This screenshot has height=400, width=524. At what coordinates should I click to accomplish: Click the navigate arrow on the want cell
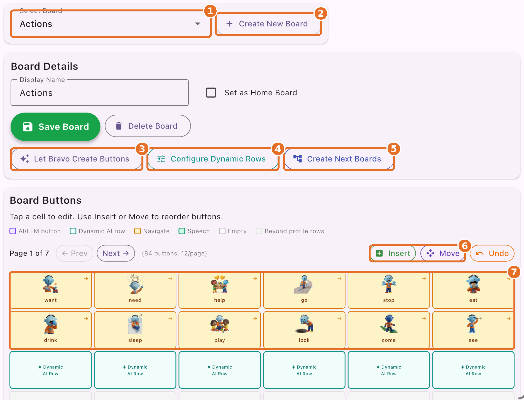(86, 279)
